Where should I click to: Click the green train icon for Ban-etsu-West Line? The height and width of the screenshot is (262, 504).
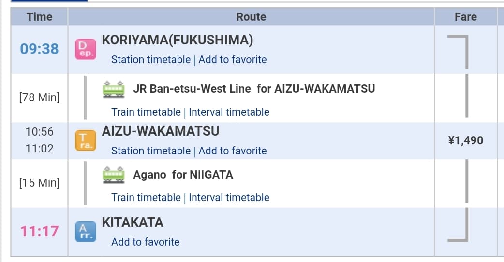tap(114, 89)
